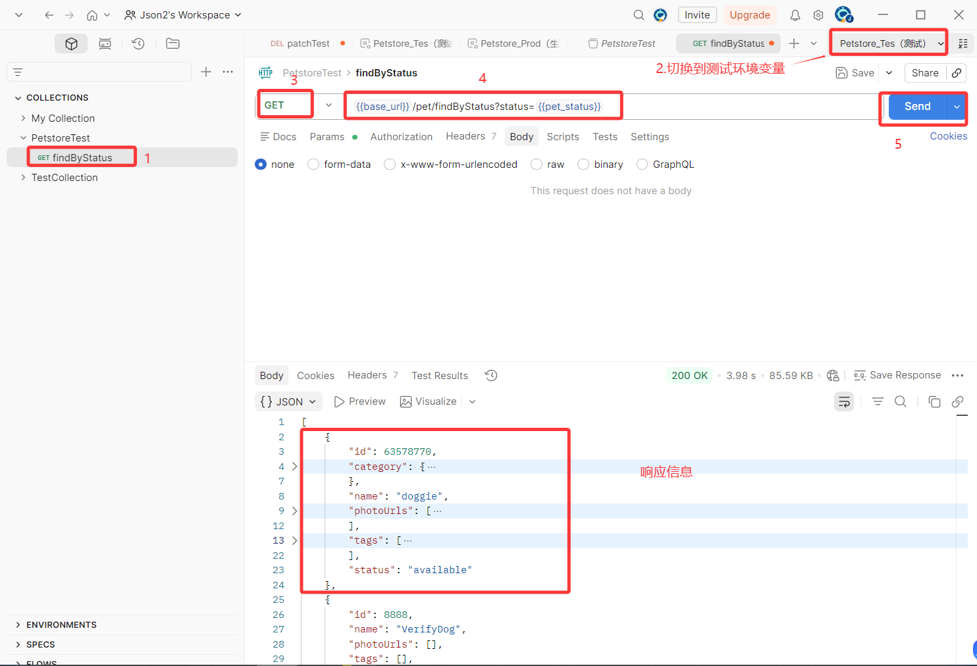Switch to the request Settings tab
This screenshot has height=666, width=977.
coord(650,137)
